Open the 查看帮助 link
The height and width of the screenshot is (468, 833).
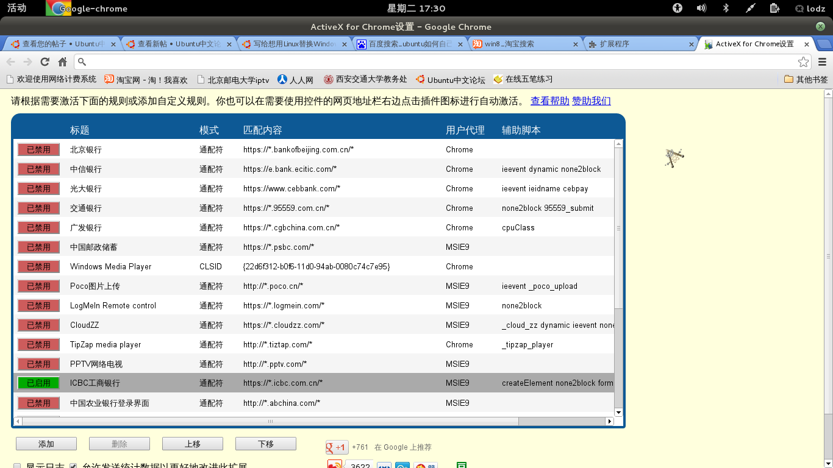click(x=549, y=101)
